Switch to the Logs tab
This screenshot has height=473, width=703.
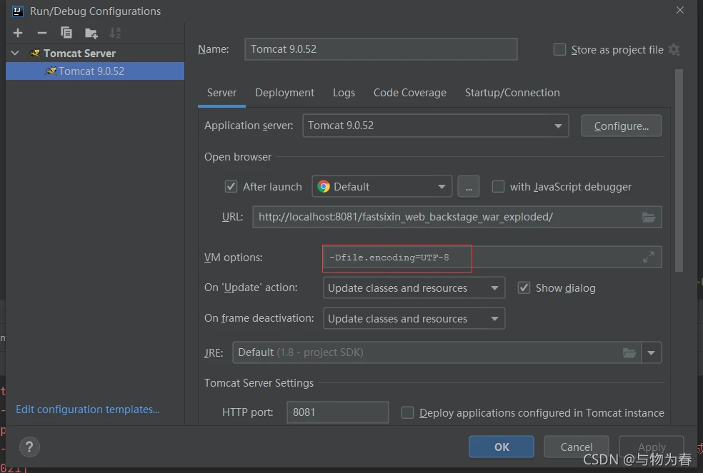[x=344, y=93]
